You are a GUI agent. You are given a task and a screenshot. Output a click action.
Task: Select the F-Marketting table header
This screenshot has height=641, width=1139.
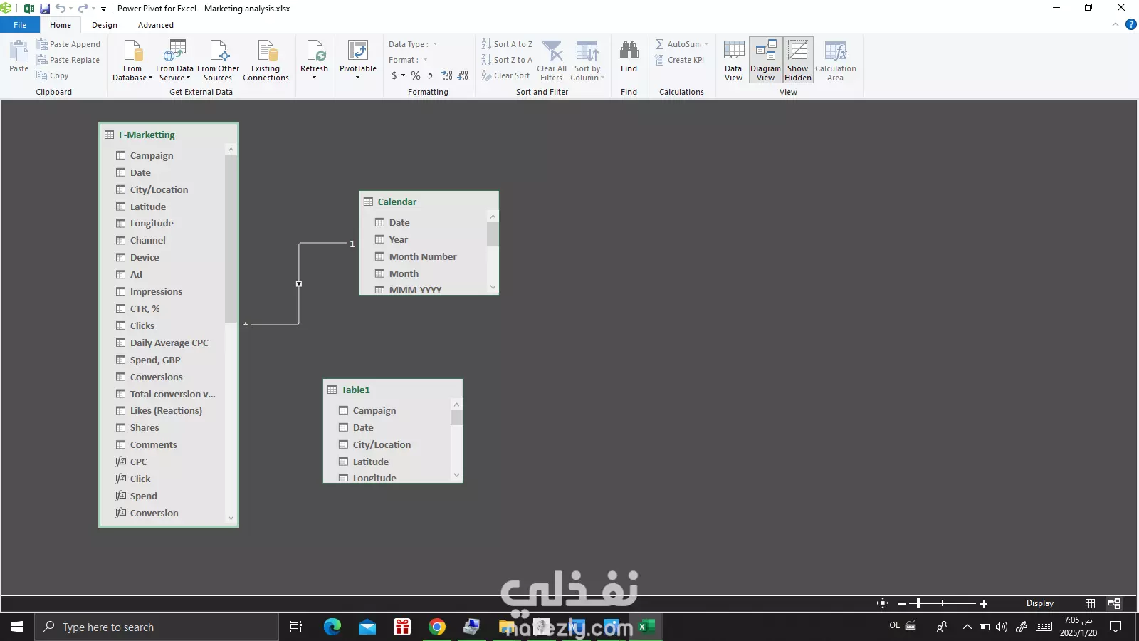point(169,135)
